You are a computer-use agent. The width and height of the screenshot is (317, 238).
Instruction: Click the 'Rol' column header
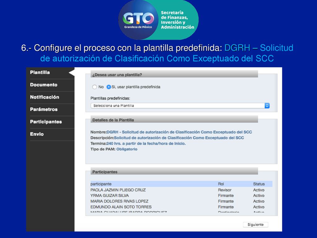click(221, 184)
